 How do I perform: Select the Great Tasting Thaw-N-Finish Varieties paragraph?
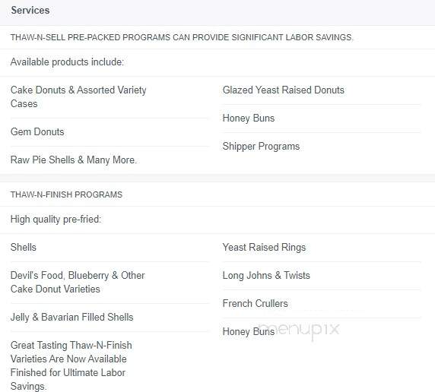tap(71, 365)
